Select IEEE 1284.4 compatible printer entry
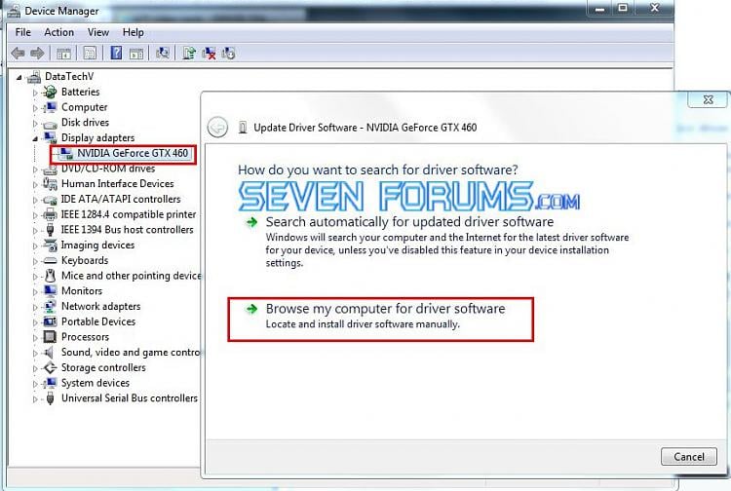Viewport: 731px width, 491px height. pyautogui.click(x=129, y=214)
